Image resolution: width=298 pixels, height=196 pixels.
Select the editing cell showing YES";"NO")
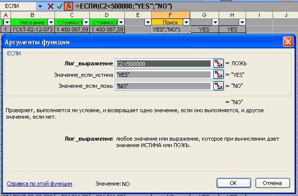click(171, 29)
